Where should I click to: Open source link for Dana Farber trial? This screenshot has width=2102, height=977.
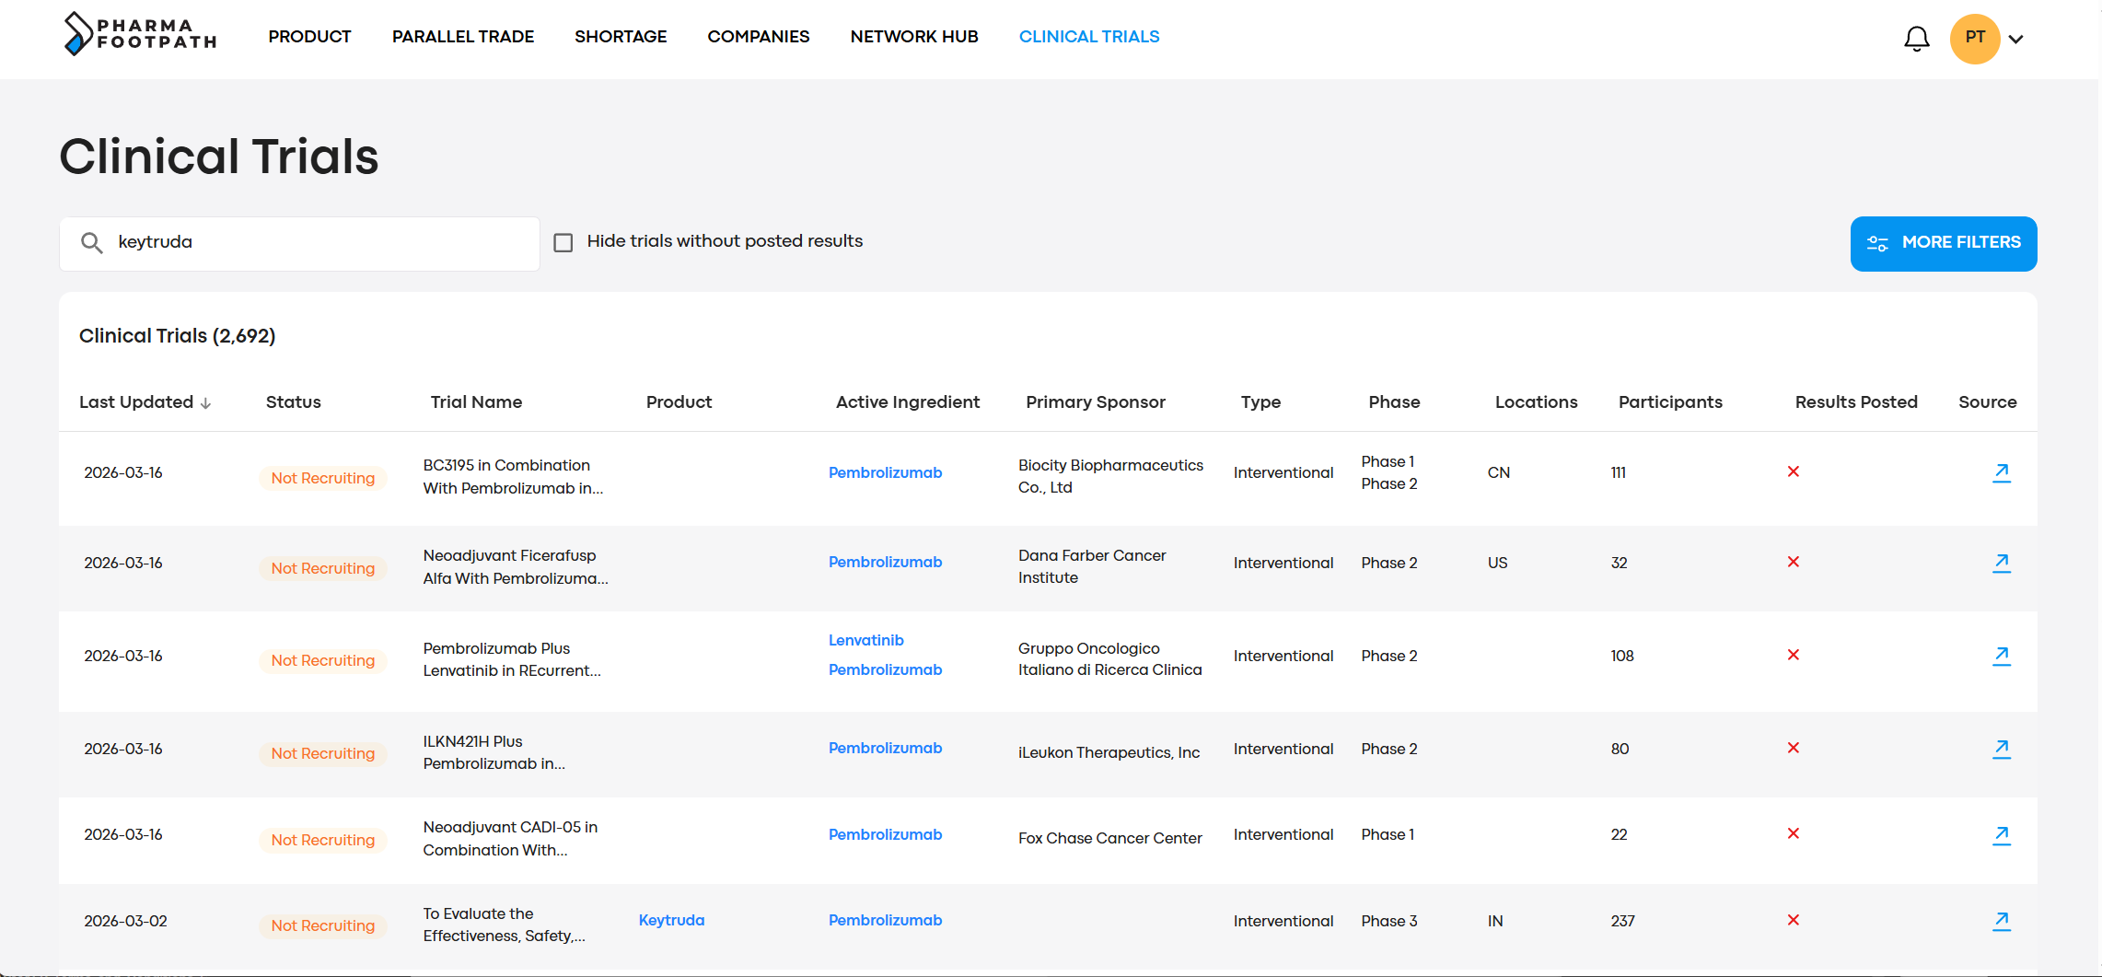[2001, 563]
